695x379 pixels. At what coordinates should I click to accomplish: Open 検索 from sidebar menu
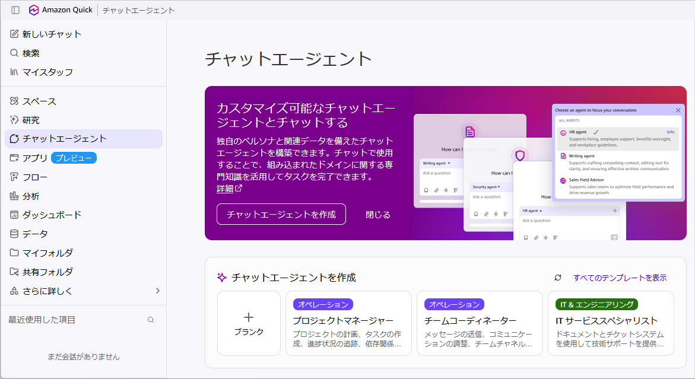tap(84, 53)
